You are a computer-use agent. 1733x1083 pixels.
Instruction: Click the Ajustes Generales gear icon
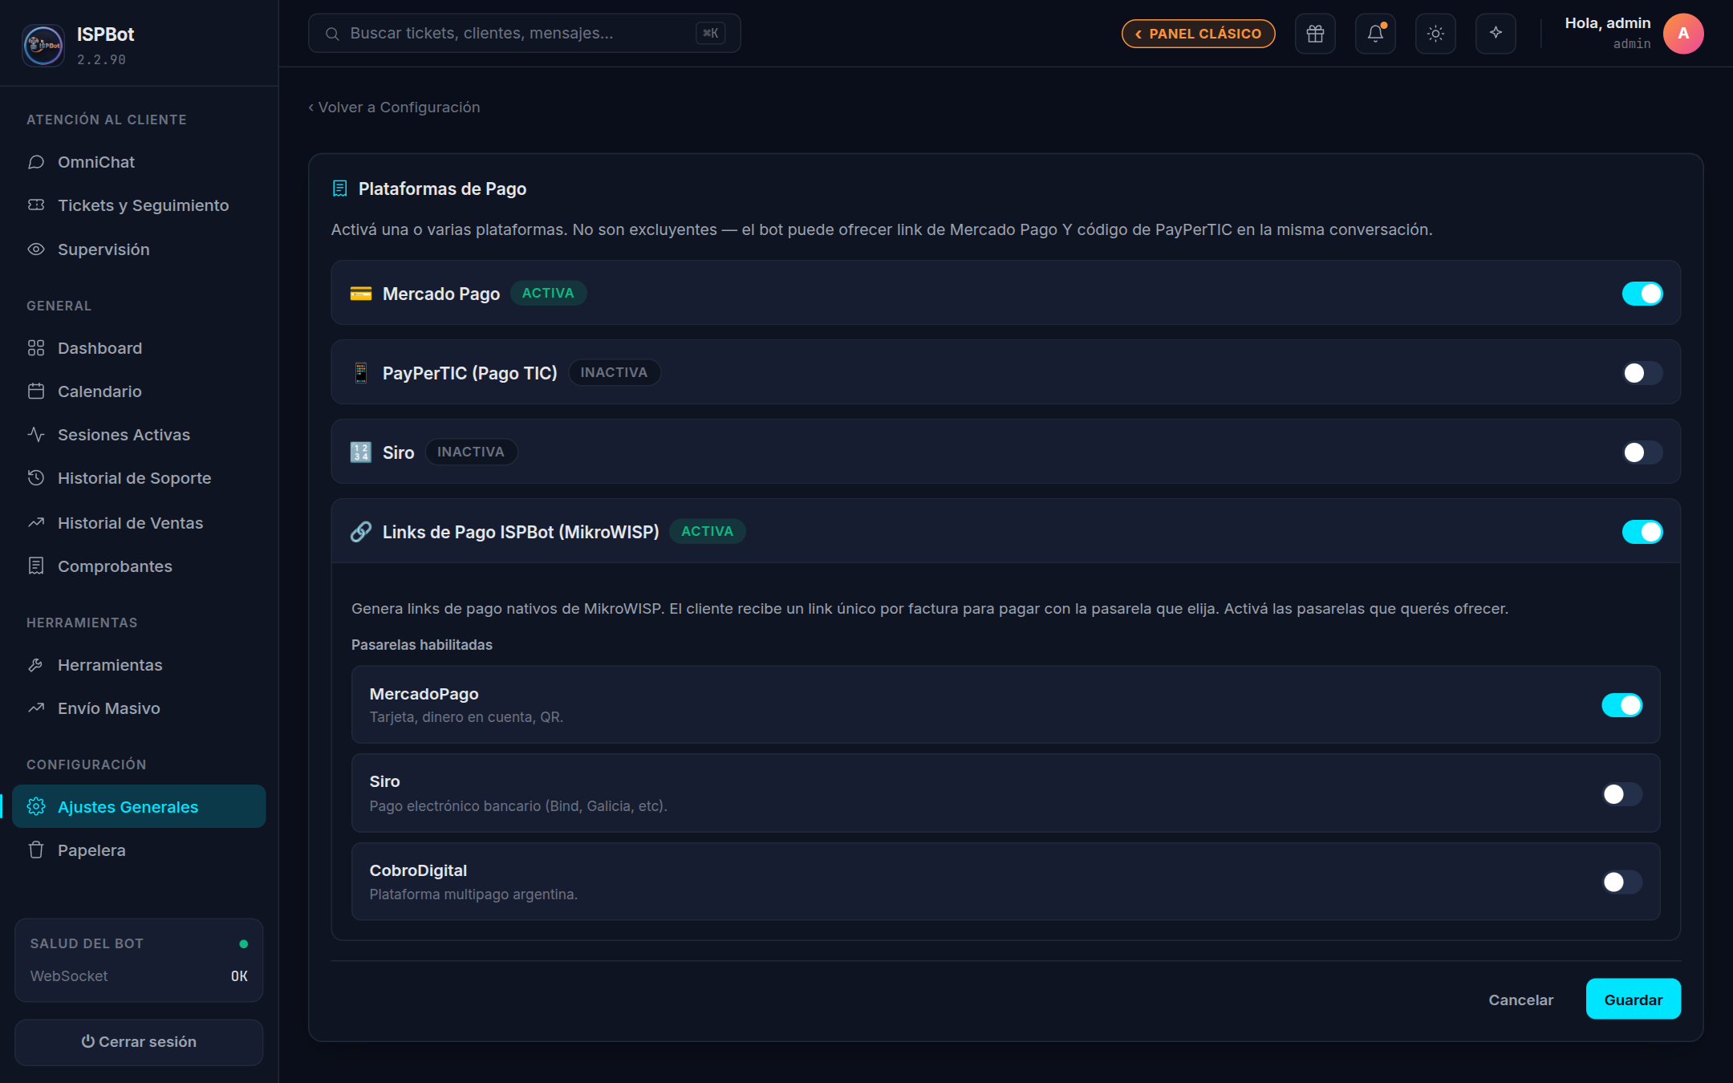tap(36, 807)
